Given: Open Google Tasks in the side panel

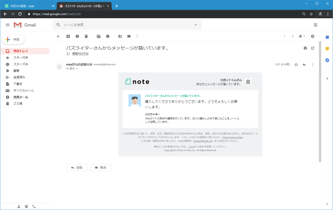Looking at the screenshot, I should click(327, 60).
